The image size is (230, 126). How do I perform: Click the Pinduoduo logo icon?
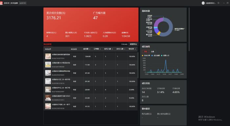(1, 3)
